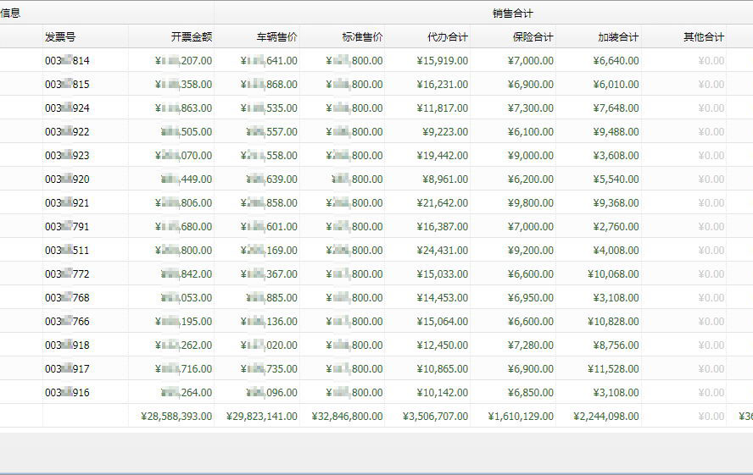Select the 标准售价 column header
753x475 pixels.
[x=362, y=37]
